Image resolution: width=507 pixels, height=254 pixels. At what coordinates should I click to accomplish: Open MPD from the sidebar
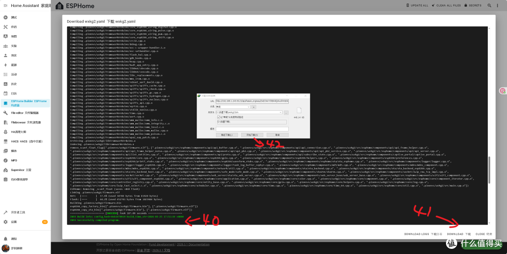tap(25, 160)
